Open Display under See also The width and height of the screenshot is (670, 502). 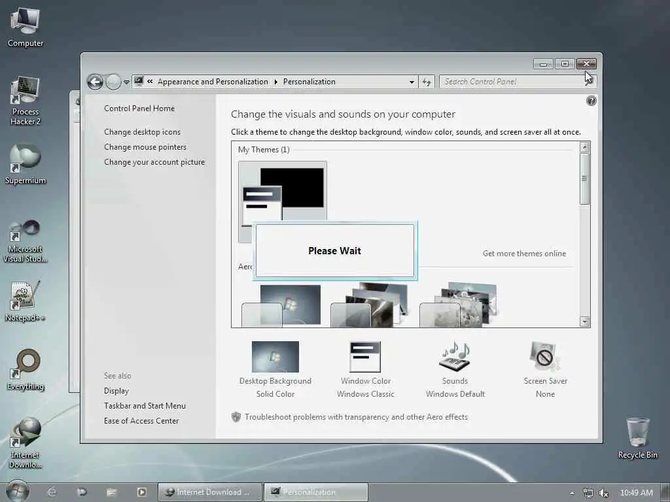click(116, 391)
